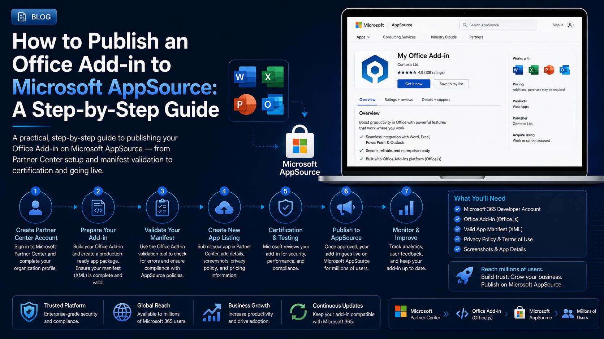Switch to the Ratings + reviews tab
Viewport: 604px width, 339px height.
coord(399,100)
